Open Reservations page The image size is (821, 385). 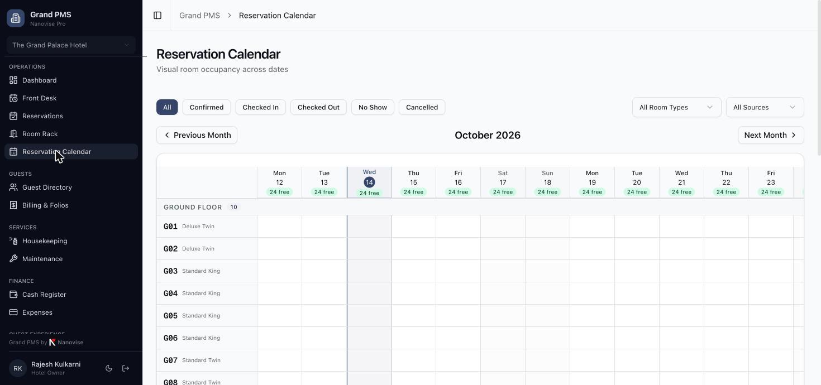pyautogui.click(x=71, y=116)
